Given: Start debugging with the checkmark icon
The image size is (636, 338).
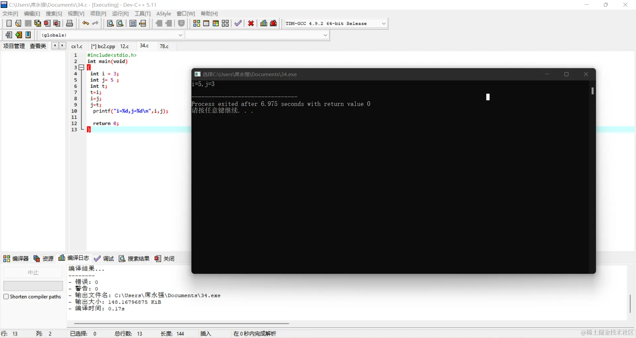Looking at the screenshot, I should coord(238,23).
